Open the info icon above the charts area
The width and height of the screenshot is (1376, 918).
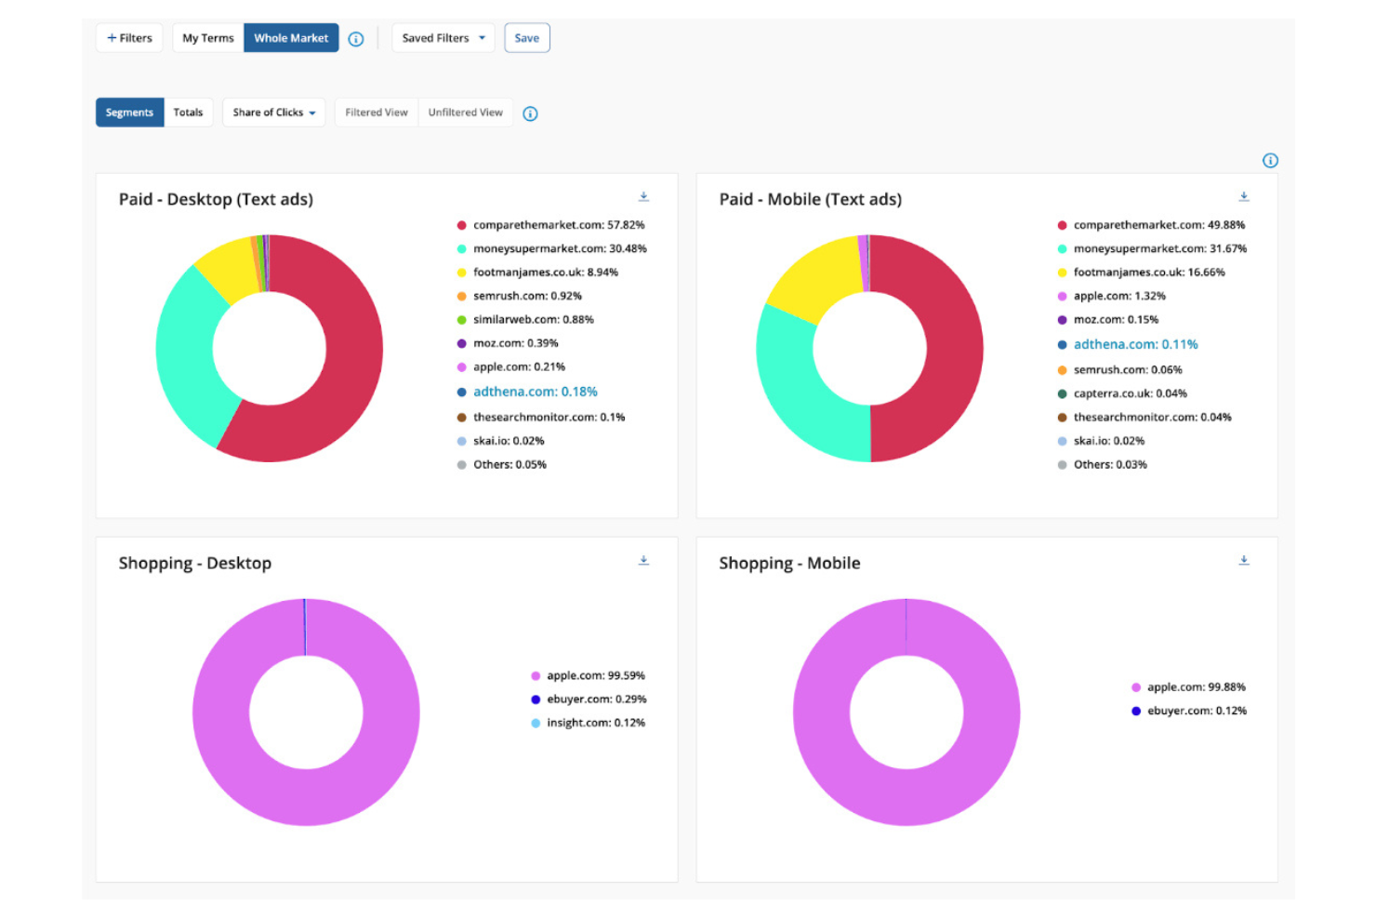click(x=1270, y=160)
